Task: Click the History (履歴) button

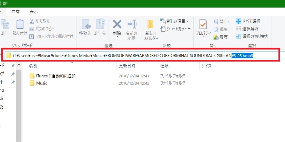Action: click(221, 37)
